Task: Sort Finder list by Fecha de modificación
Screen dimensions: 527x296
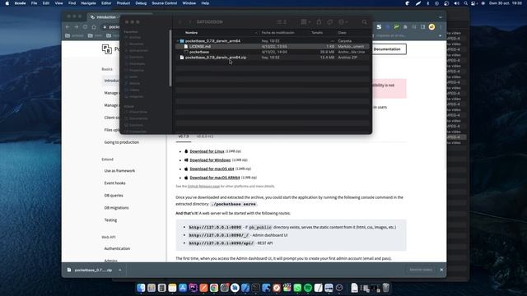Action: (x=278, y=33)
